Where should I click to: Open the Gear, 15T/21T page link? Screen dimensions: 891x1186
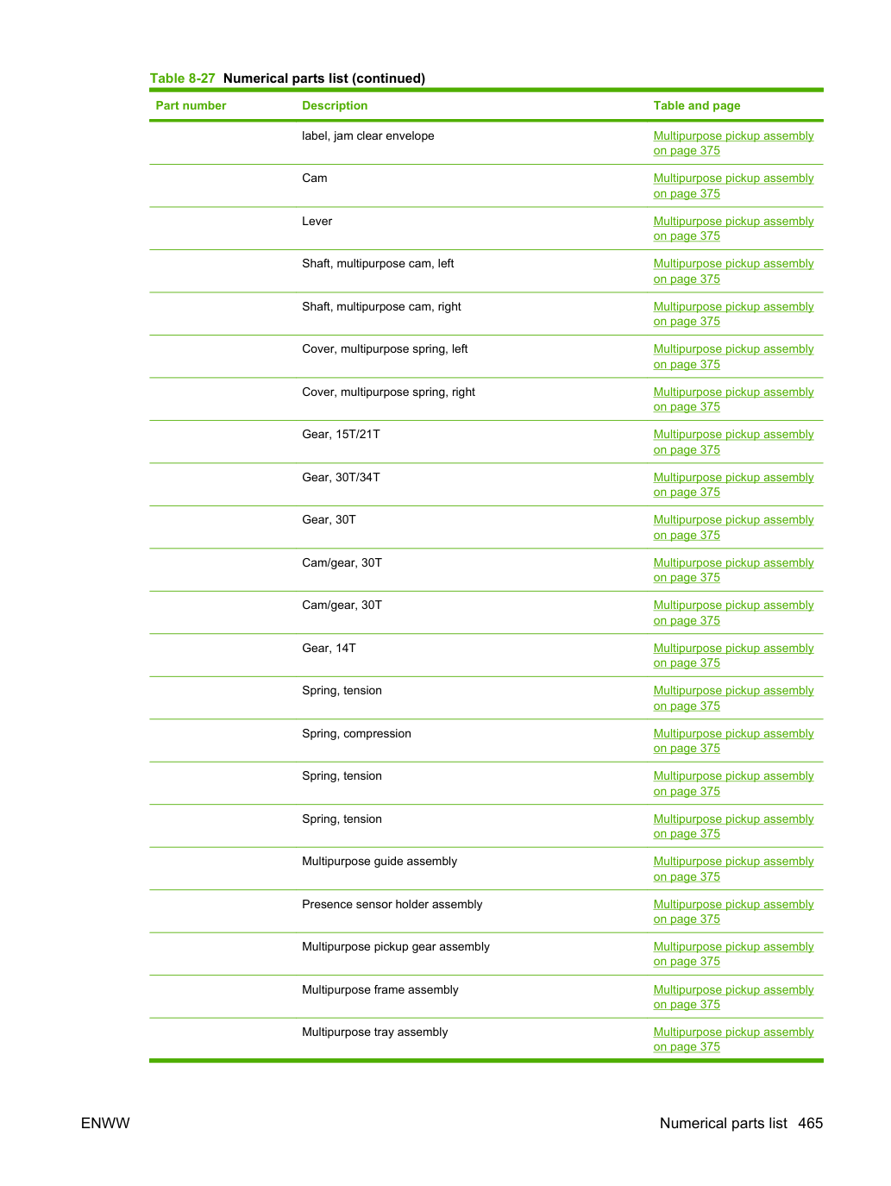[733, 442]
